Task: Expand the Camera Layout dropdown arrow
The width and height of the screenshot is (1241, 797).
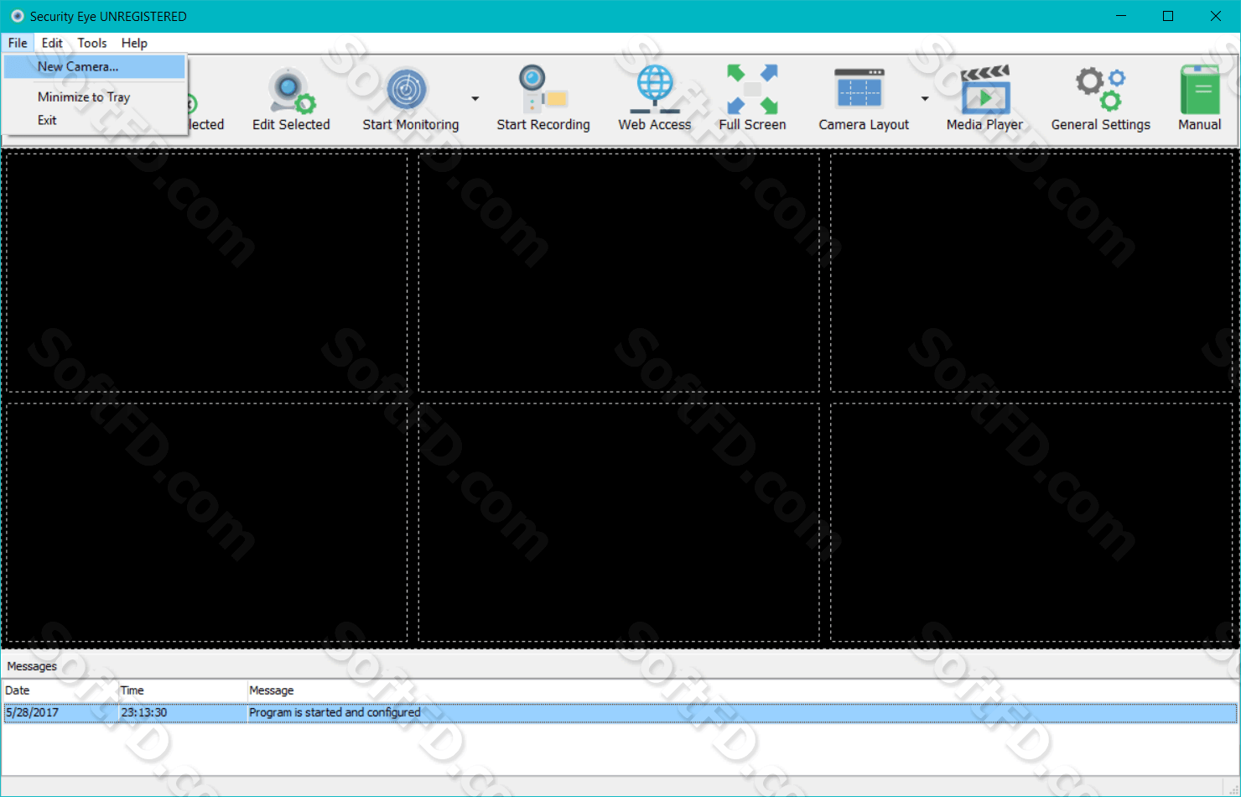Action: pyautogui.click(x=925, y=99)
